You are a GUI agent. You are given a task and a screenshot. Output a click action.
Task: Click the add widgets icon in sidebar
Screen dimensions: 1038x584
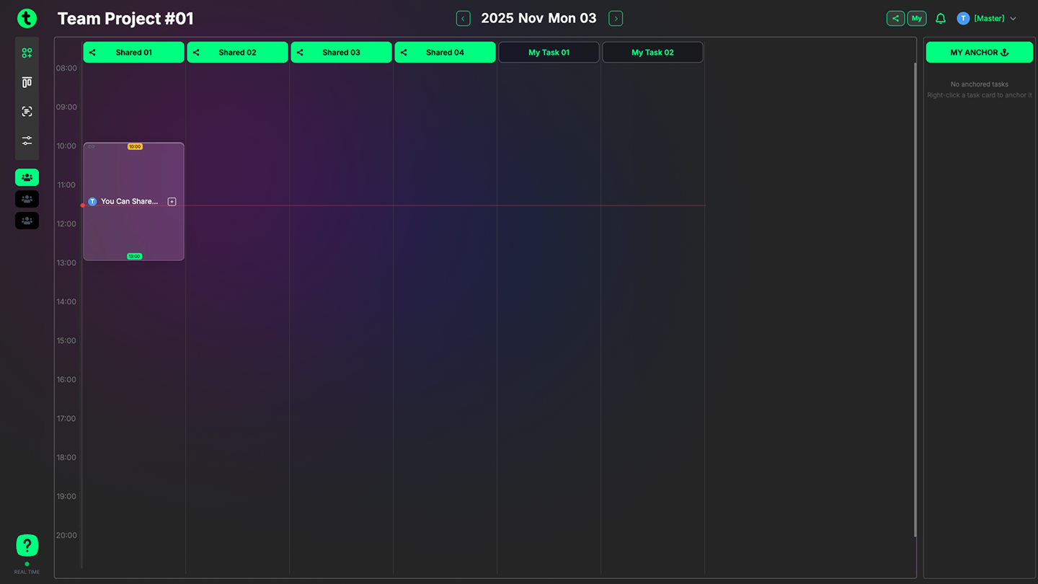(27, 53)
